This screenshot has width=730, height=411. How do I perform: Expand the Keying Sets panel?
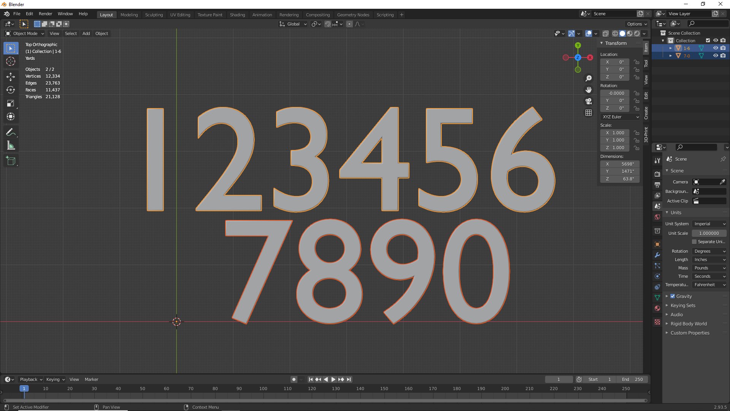pos(683,305)
